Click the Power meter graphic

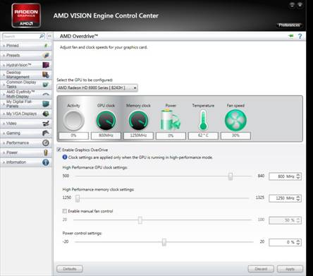pos(171,120)
